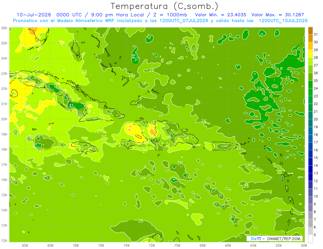Click initialization time "1200UTC_07JUL2026"

(184, 21)
